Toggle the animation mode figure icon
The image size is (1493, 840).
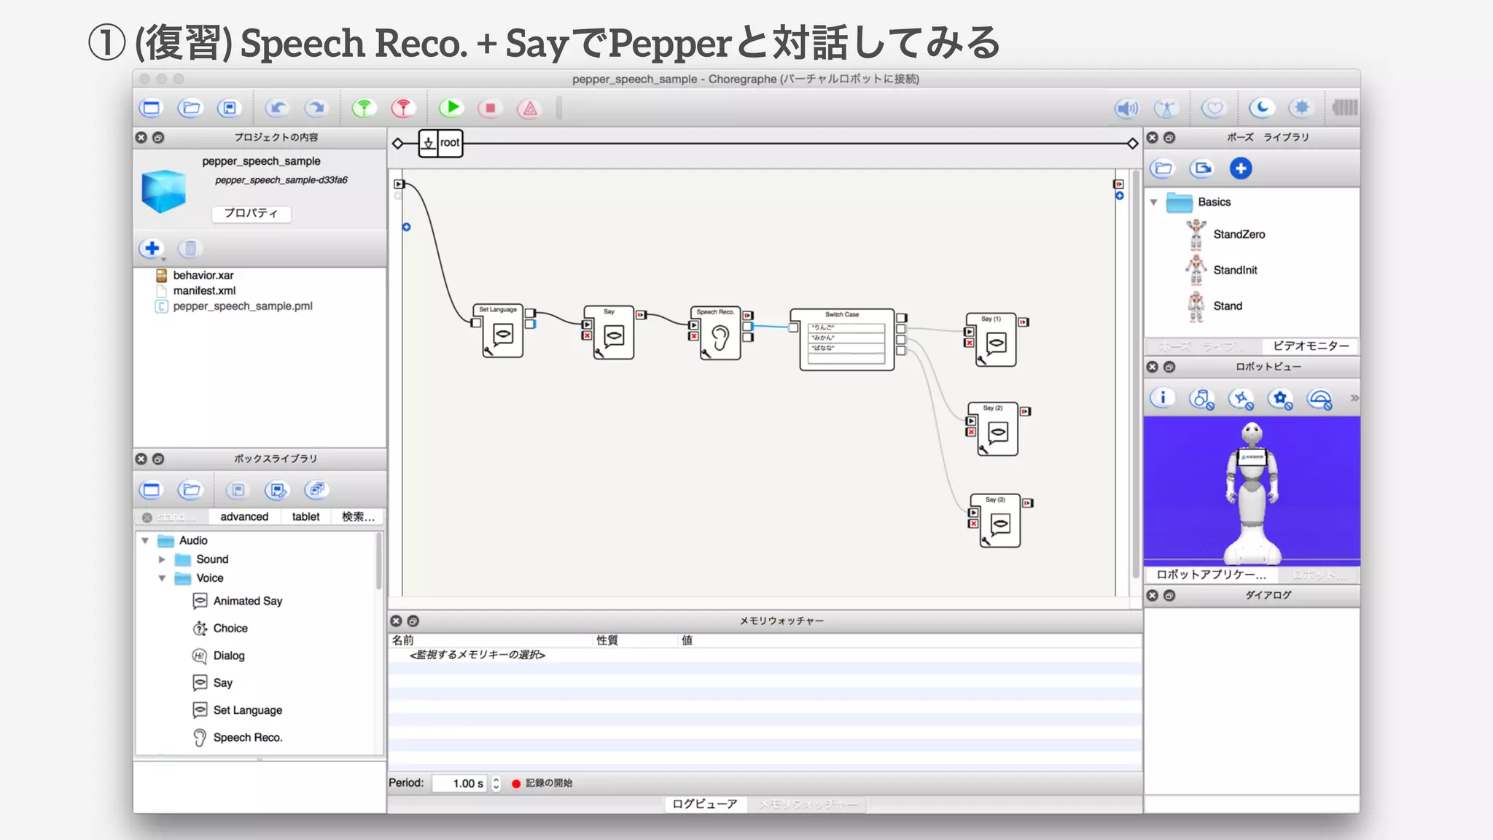pyautogui.click(x=1166, y=109)
